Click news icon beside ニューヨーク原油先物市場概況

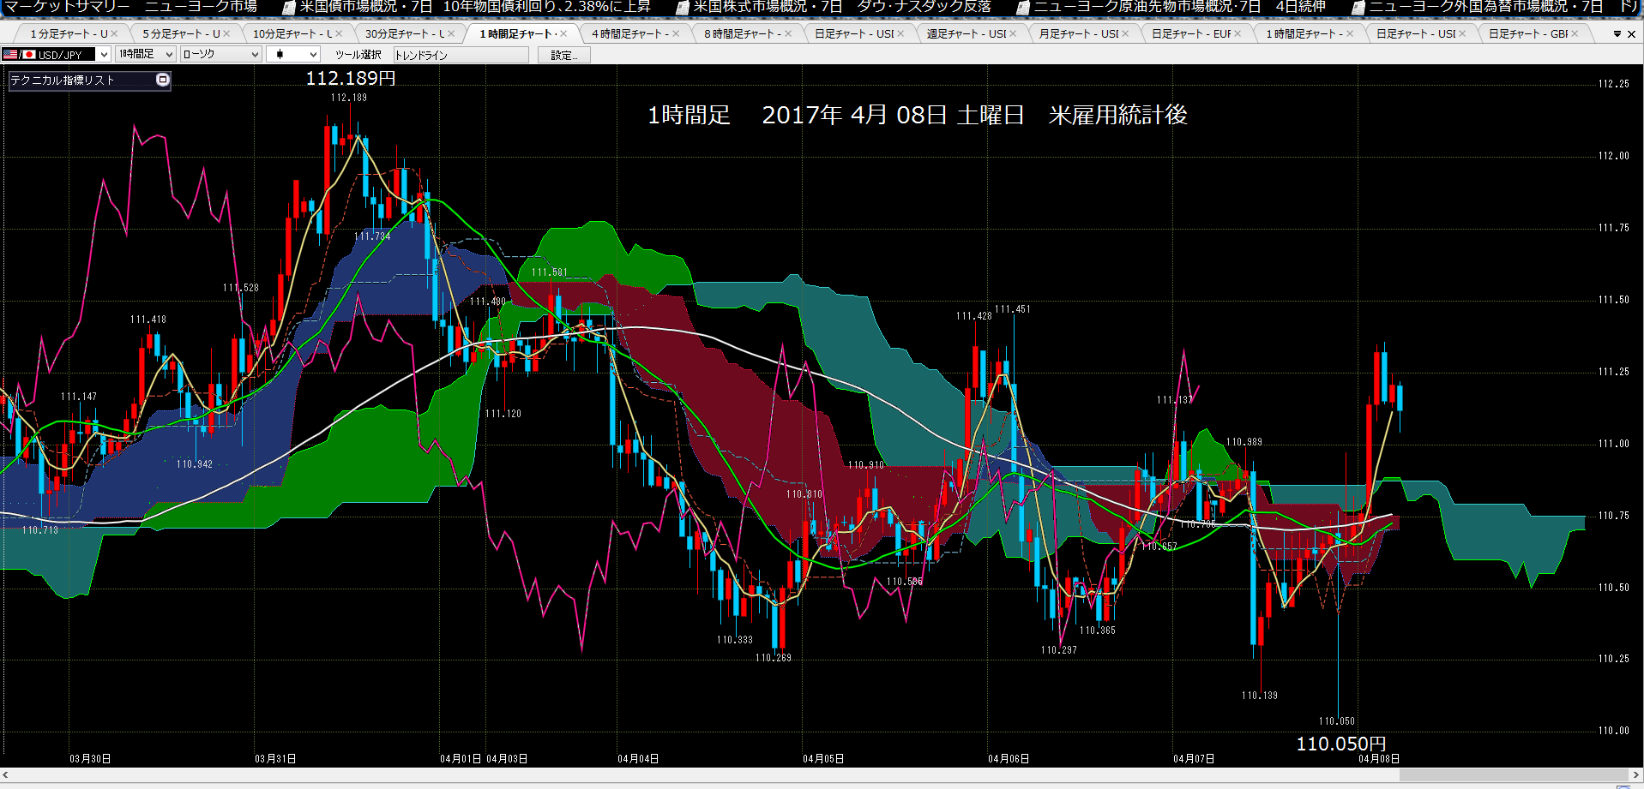(x=1022, y=7)
